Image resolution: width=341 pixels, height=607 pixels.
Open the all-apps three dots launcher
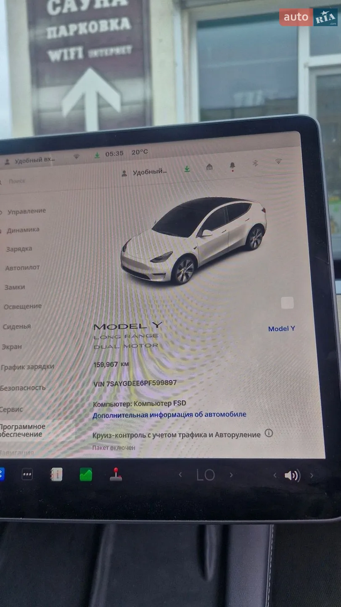point(27,474)
